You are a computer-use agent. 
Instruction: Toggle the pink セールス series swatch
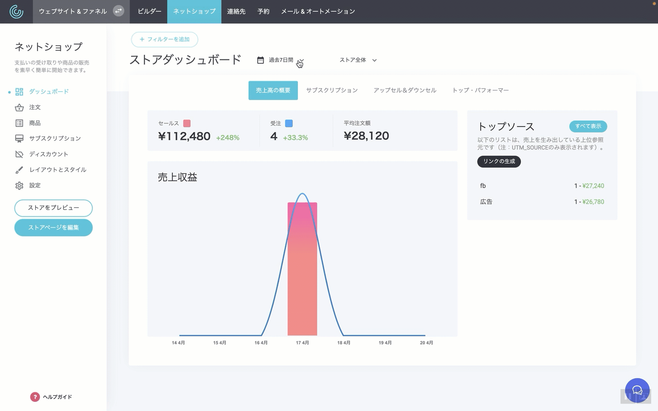click(187, 123)
